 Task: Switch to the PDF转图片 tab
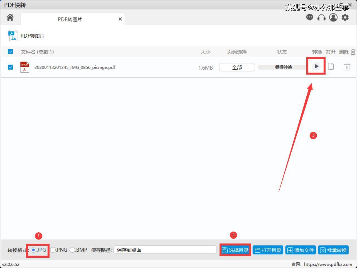(x=70, y=19)
